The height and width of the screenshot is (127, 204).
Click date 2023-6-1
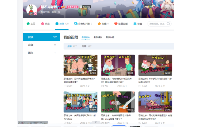(x=122, y=86)
